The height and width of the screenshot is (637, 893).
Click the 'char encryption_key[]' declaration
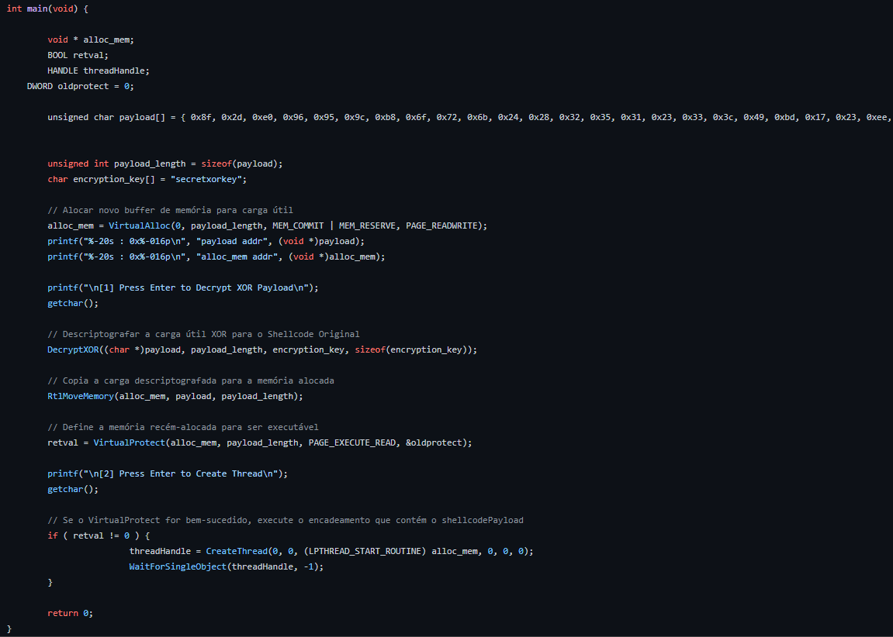(101, 179)
